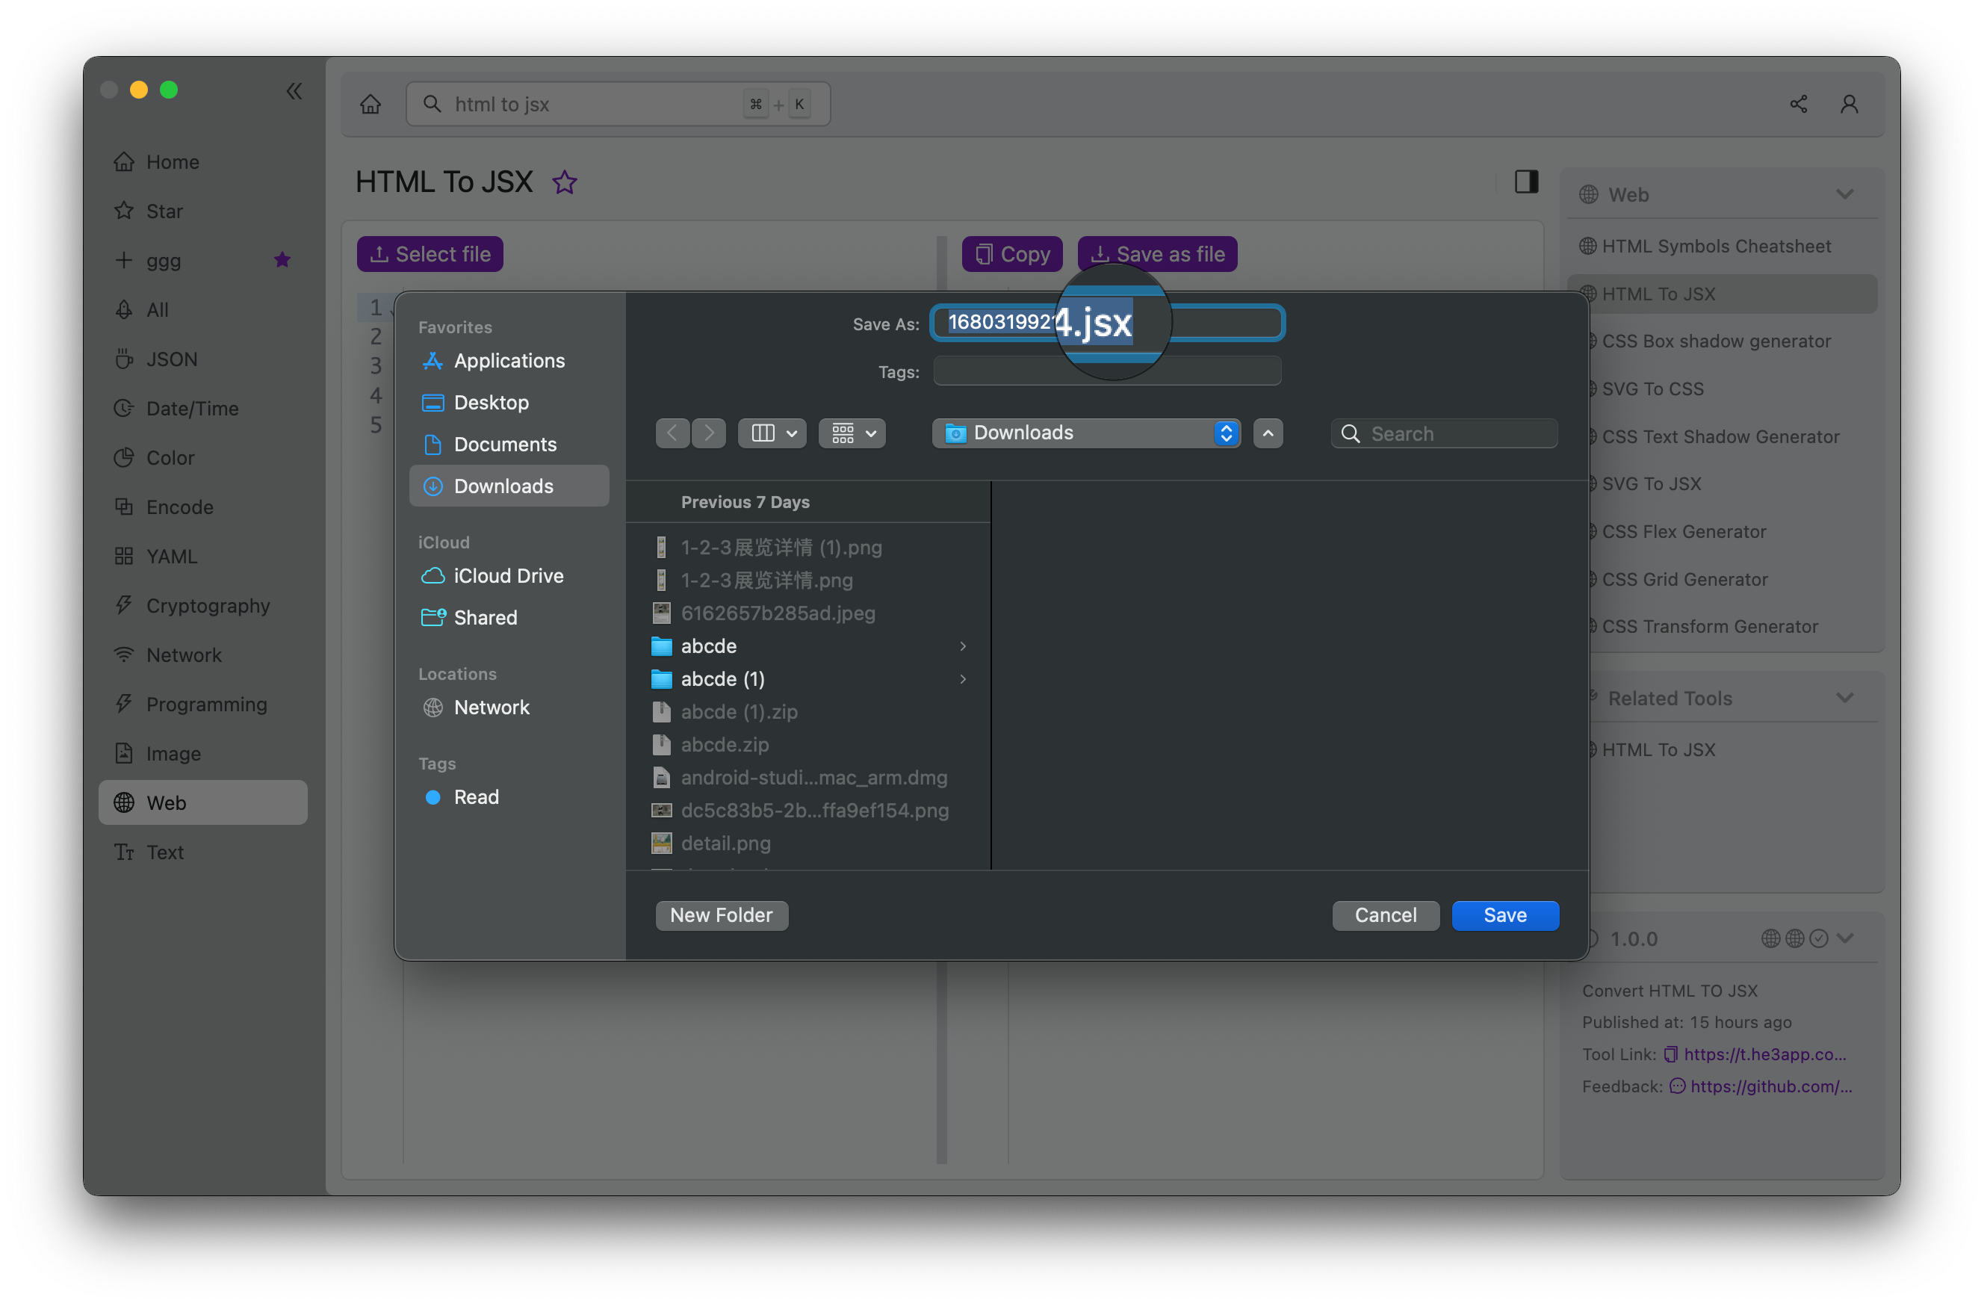
Task: Open the Date/Time category
Action: click(202, 408)
